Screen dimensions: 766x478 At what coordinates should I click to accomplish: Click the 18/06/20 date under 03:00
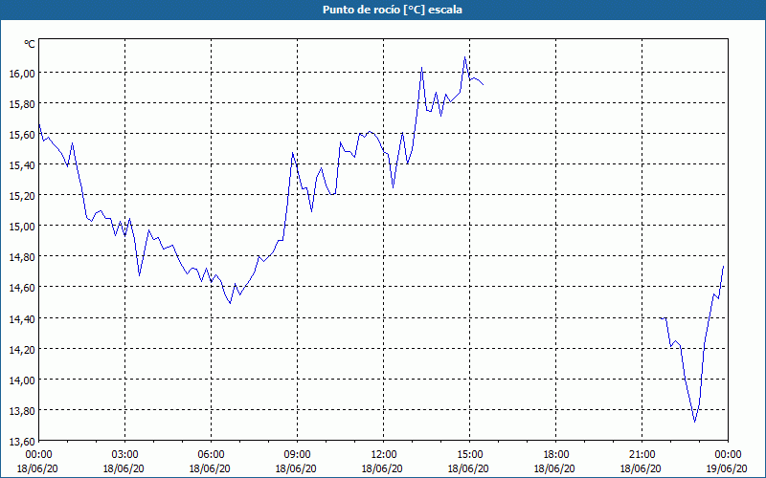click(x=124, y=468)
